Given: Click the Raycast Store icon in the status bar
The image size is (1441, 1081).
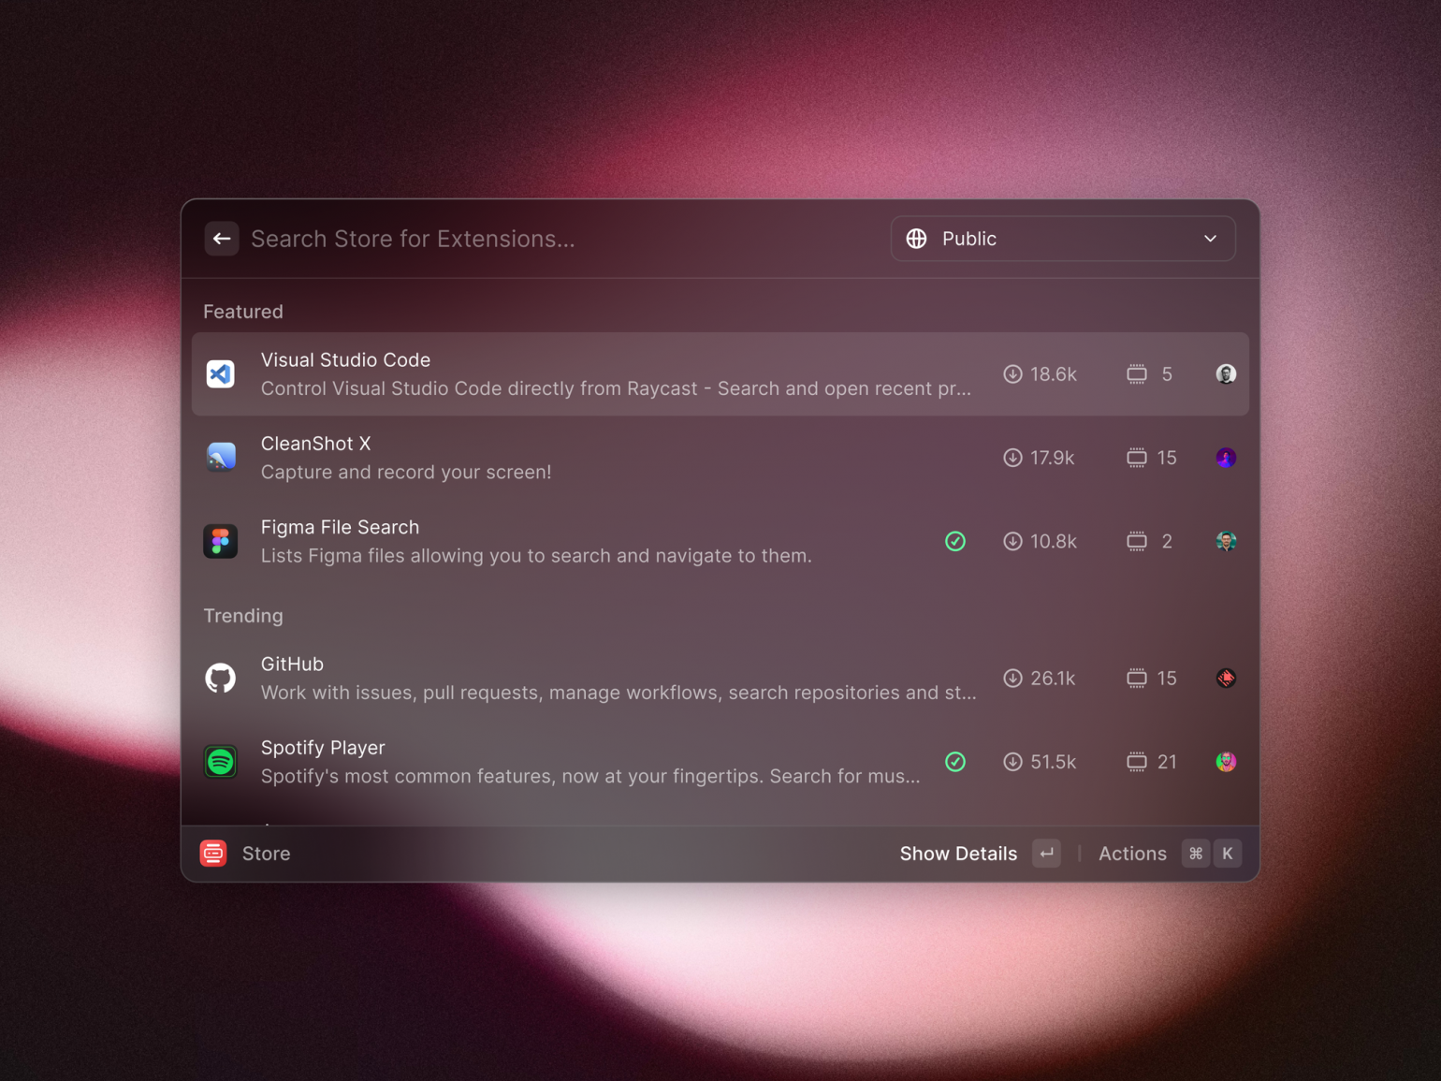Looking at the screenshot, I should (x=213, y=853).
